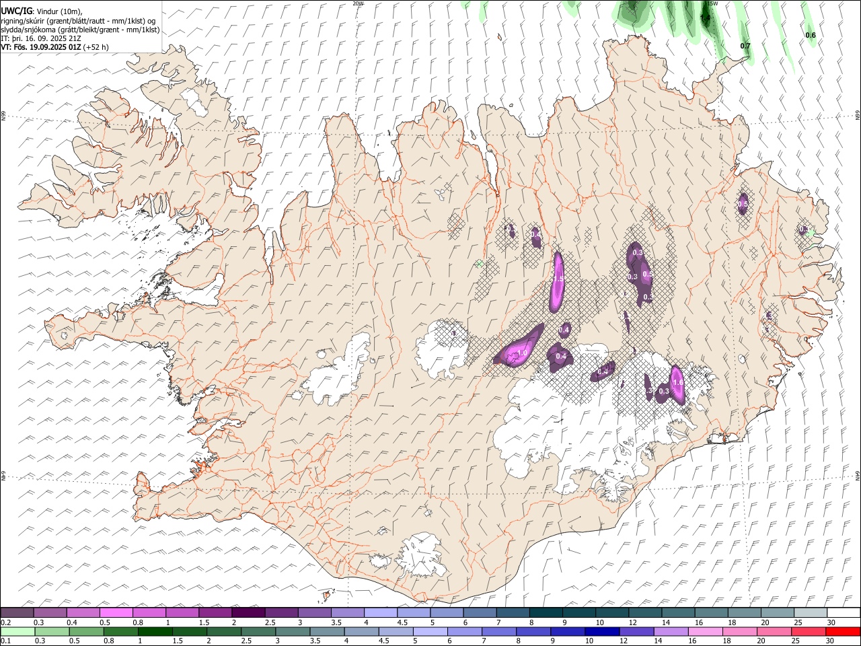Click the tall magenta snowfall patch in central highlands

click(x=557, y=281)
